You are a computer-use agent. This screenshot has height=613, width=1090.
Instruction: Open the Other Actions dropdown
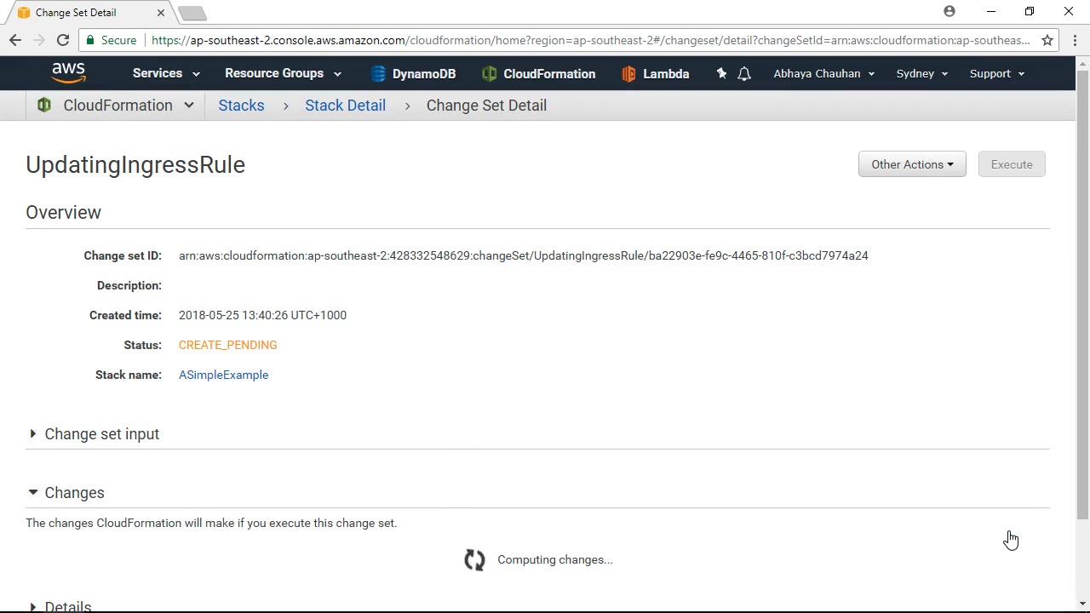pyautogui.click(x=911, y=164)
